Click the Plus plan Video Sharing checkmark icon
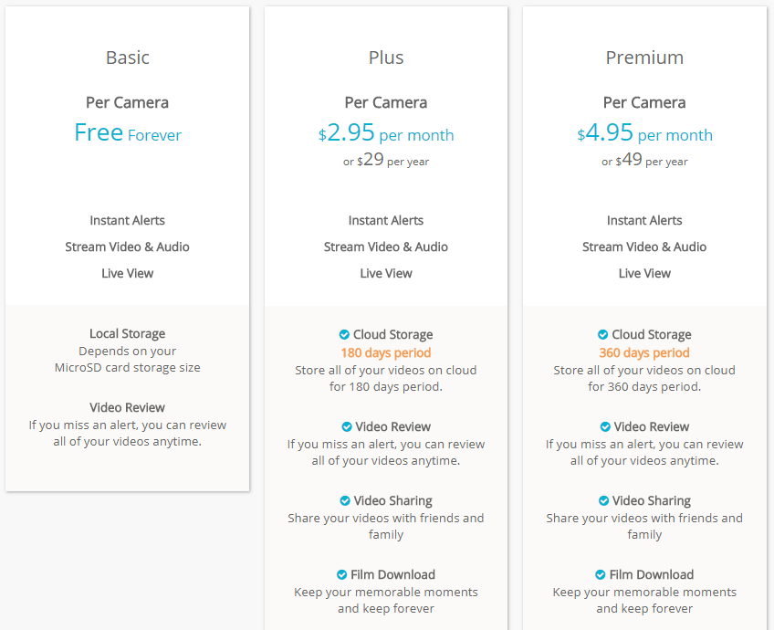 345,500
